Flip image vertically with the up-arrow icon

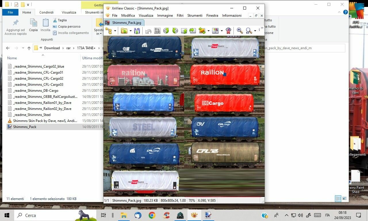click(x=184, y=31)
